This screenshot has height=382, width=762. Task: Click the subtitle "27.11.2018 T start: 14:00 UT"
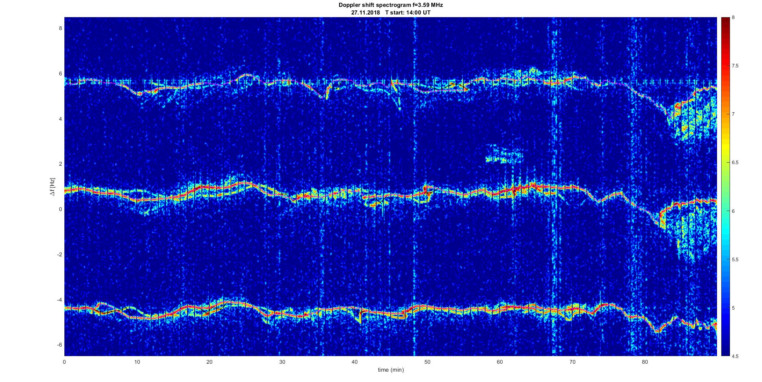tap(391, 13)
